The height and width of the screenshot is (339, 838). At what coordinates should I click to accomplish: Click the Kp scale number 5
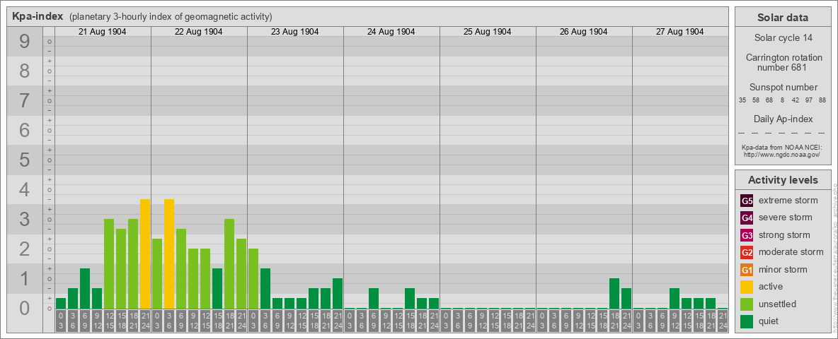pos(25,160)
